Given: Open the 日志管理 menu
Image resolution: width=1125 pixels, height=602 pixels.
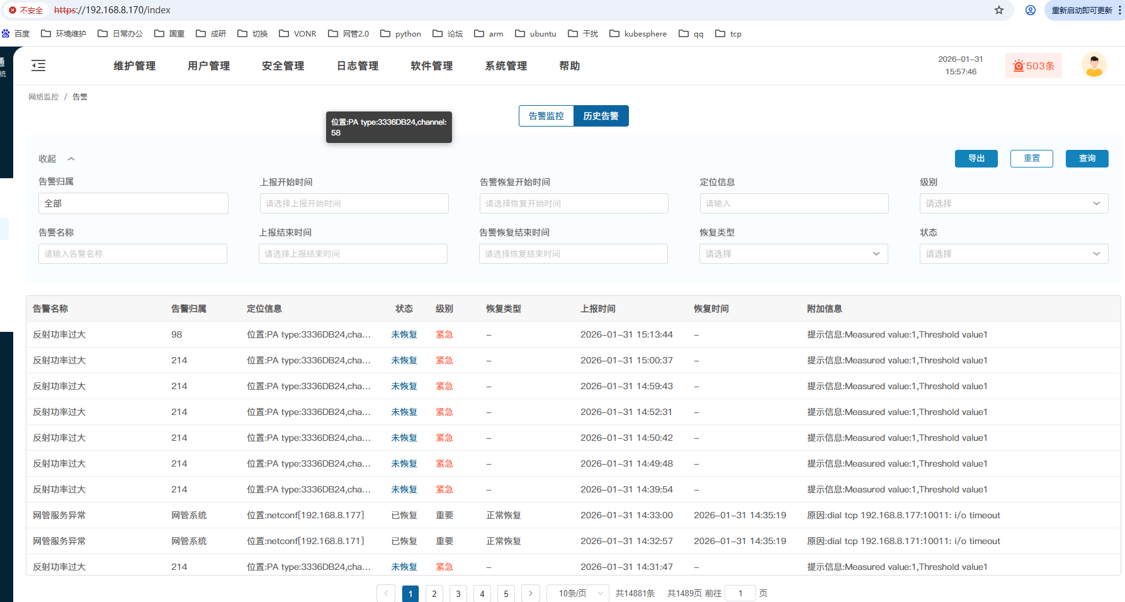Looking at the screenshot, I should tap(357, 65).
